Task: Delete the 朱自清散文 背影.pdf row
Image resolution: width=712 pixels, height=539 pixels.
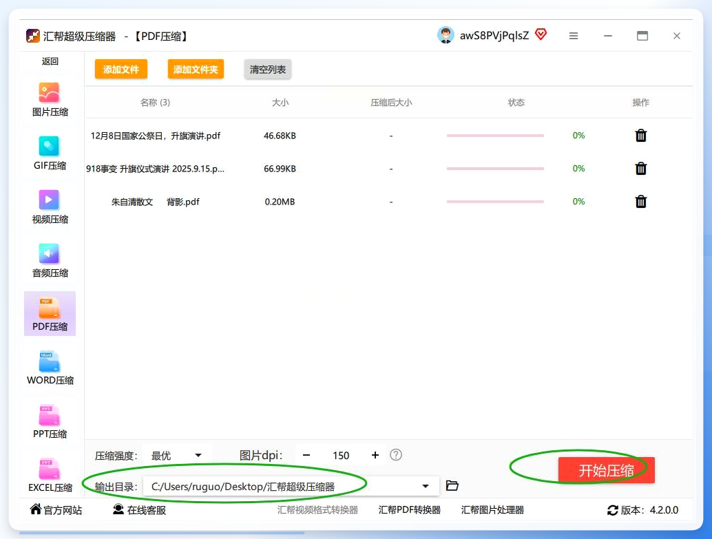Action: pyautogui.click(x=640, y=202)
